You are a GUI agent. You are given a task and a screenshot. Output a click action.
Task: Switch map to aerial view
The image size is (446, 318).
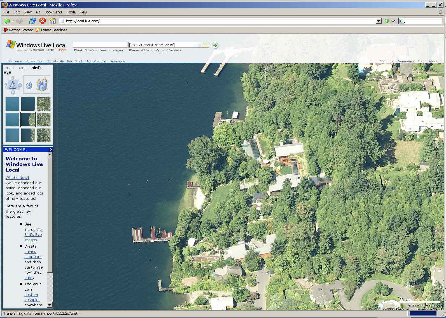pos(22,68)
